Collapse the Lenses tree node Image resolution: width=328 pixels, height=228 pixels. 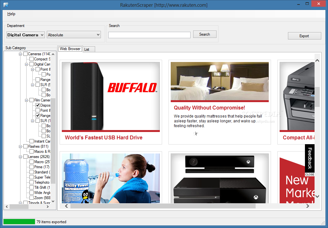click(x=20, y=157)
